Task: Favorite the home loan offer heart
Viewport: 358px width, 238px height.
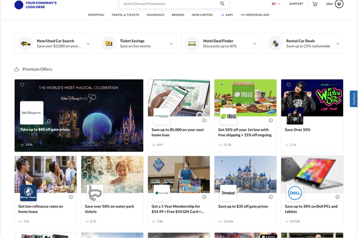Action: click(155, 85)
